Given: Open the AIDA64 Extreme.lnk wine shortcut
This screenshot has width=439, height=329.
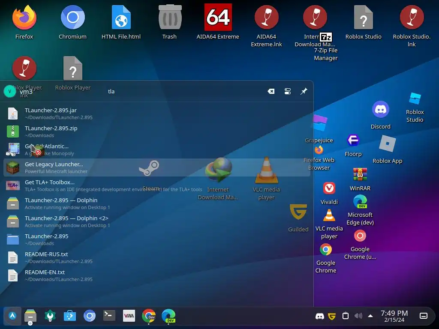Looking at the screenshot, I should pyautogui.click(x=266, y=25).
